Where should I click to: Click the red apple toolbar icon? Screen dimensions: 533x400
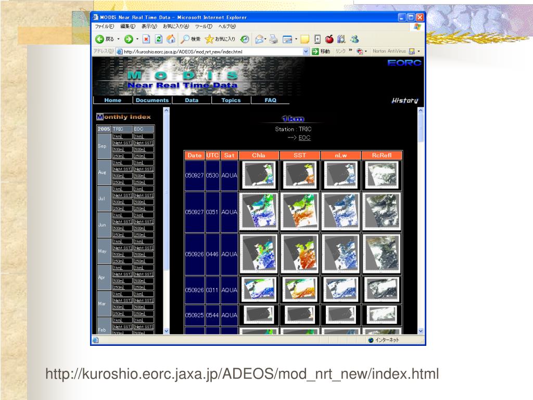pyautogui.click(x=329, y=39)
